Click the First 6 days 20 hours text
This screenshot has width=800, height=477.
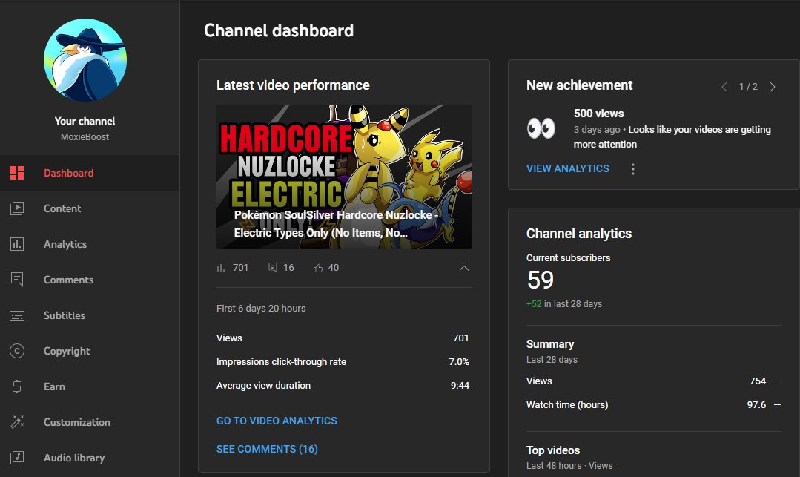coord(261,309)
